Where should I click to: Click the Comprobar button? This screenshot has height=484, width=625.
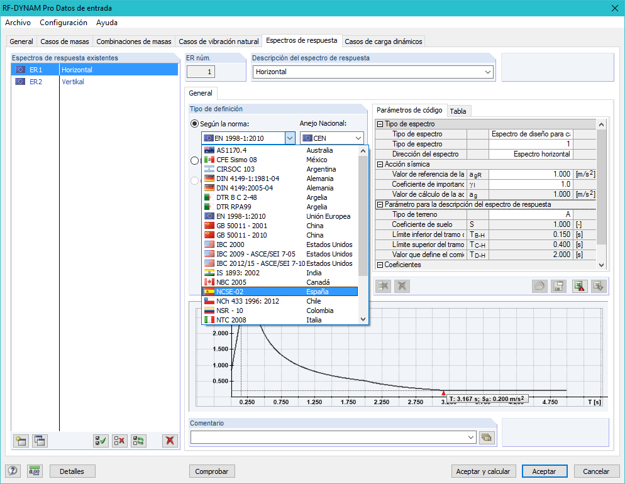pyautogui.click(x=212, y=471)
